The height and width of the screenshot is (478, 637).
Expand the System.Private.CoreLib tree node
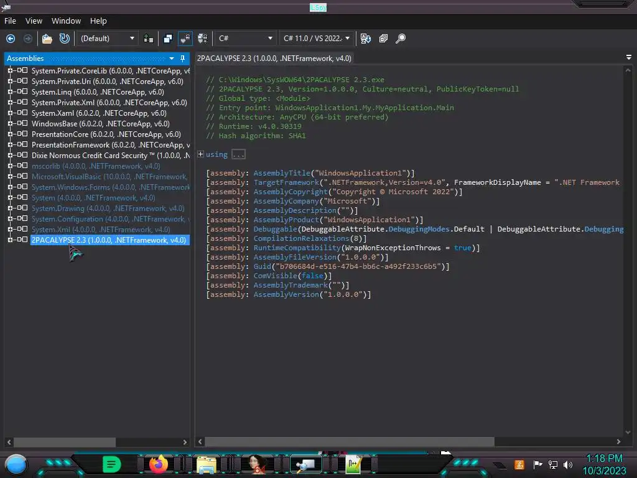pos(10,70)
